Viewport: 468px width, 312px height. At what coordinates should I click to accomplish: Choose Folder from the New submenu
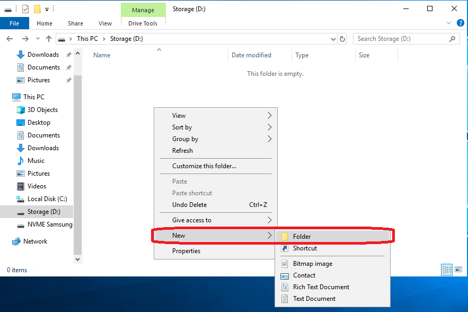pyautogui.click(x=302, y=237)
